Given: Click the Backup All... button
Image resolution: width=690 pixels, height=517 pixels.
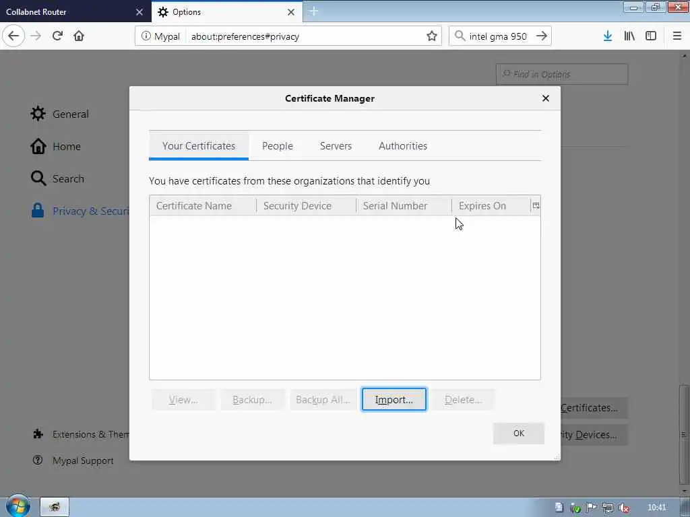Looking at the screenshot, I should (x=323, y=400).
